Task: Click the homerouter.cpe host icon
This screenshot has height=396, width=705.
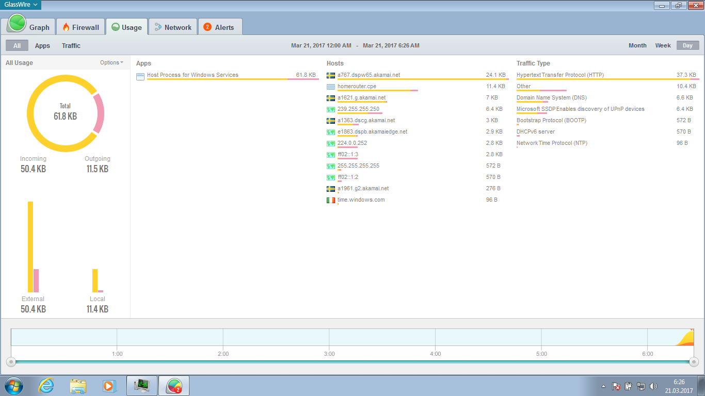Action: [331, 87]
